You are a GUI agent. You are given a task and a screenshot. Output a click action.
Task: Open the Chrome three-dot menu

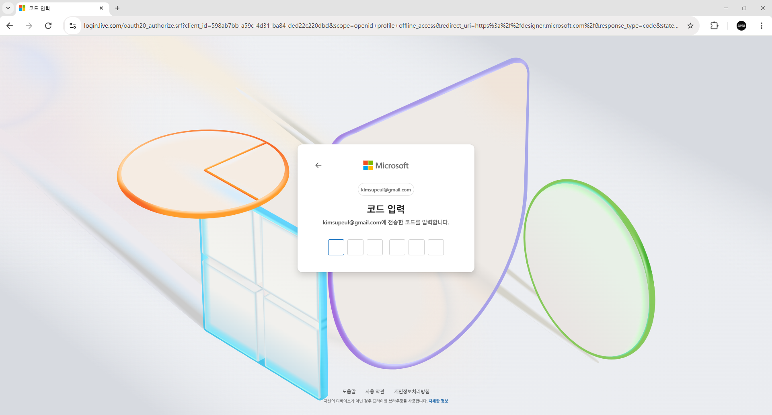point(762,26)
